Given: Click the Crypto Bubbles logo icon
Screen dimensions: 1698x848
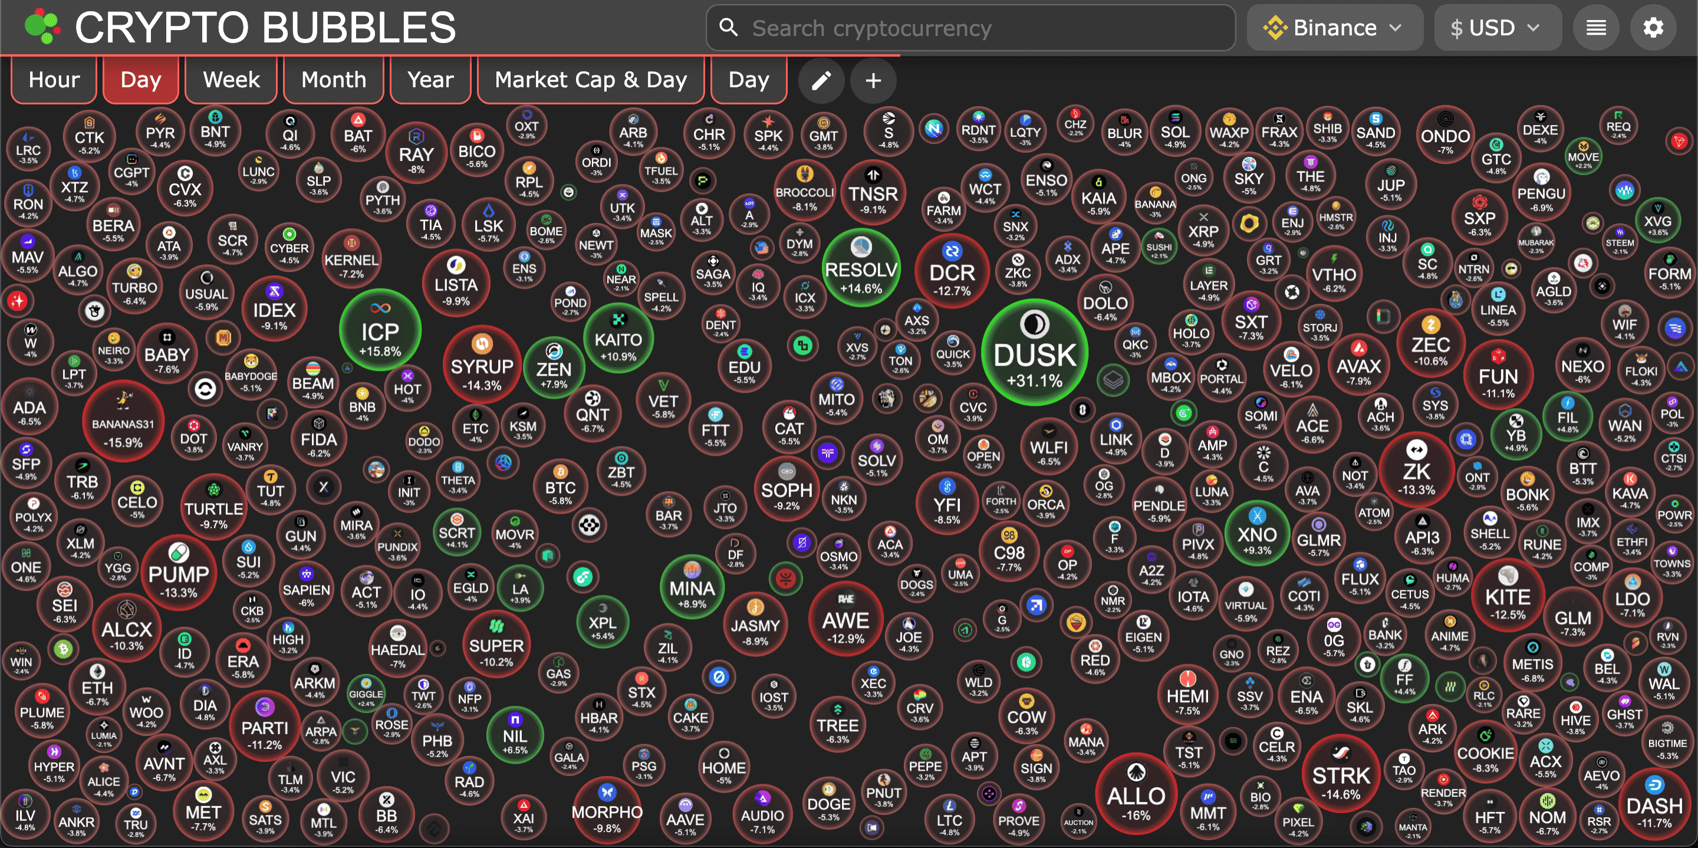Looking at the screenshot, I should pyautogui.click(x=41, y=27).
